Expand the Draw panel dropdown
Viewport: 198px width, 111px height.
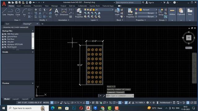click(x=17, y=20)
